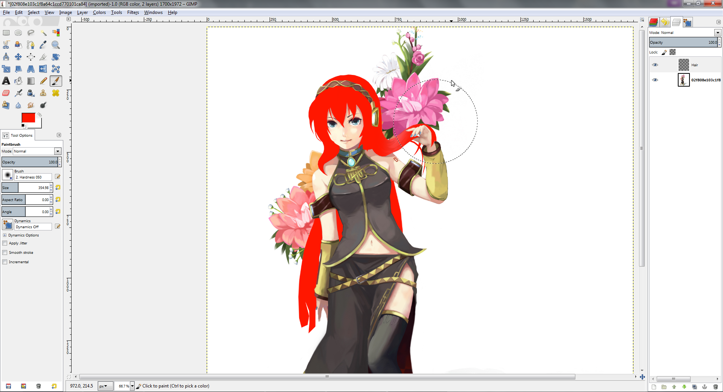
Task: Edit the Dynamics Off preset
Action: pyautogui.click(x=58, y=226)
